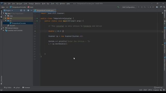Open the TODO tool window button
This screenshot has height=93, width=166.
[8, 88]
